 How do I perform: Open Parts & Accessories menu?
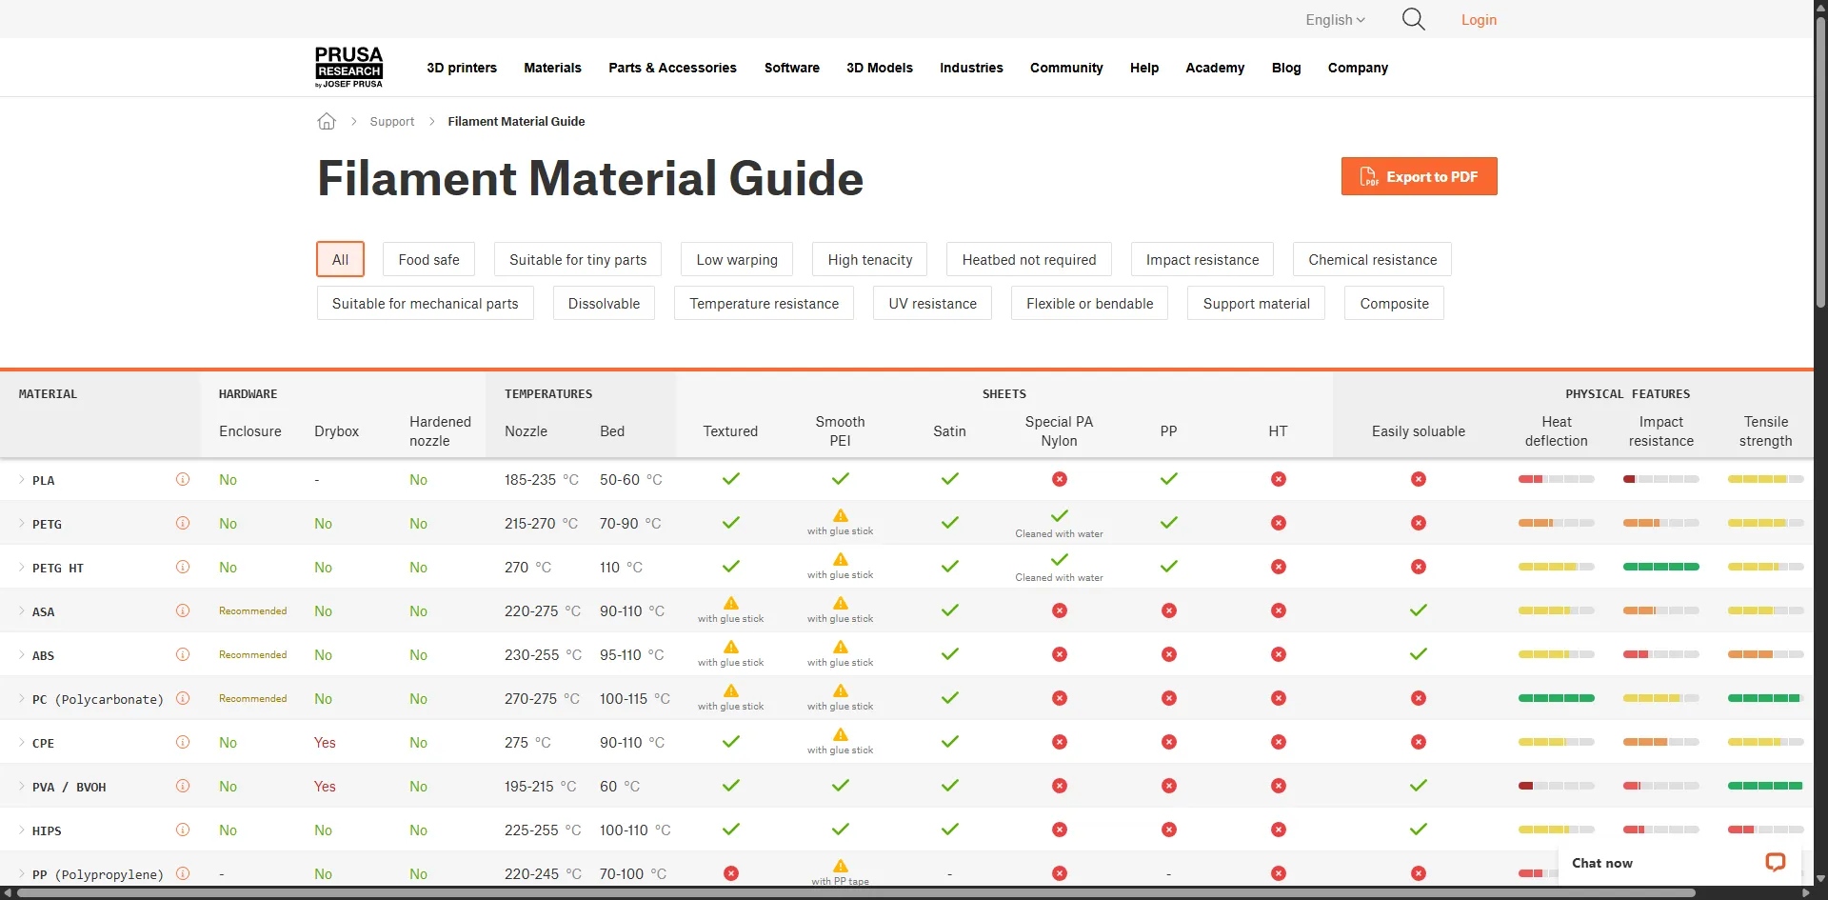point(672,68)
